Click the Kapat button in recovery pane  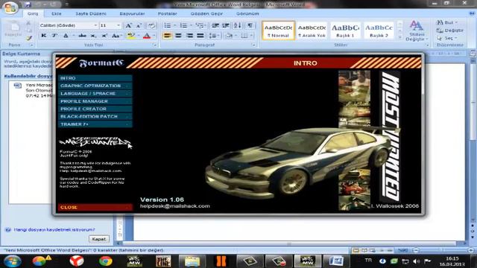[99, 239]
